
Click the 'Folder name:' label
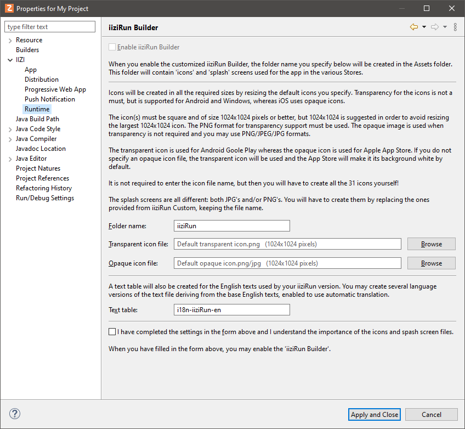click(127, 226)
